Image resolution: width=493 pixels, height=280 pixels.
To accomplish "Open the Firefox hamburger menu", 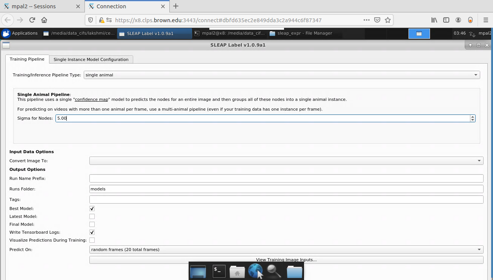I will coord(485,20).
